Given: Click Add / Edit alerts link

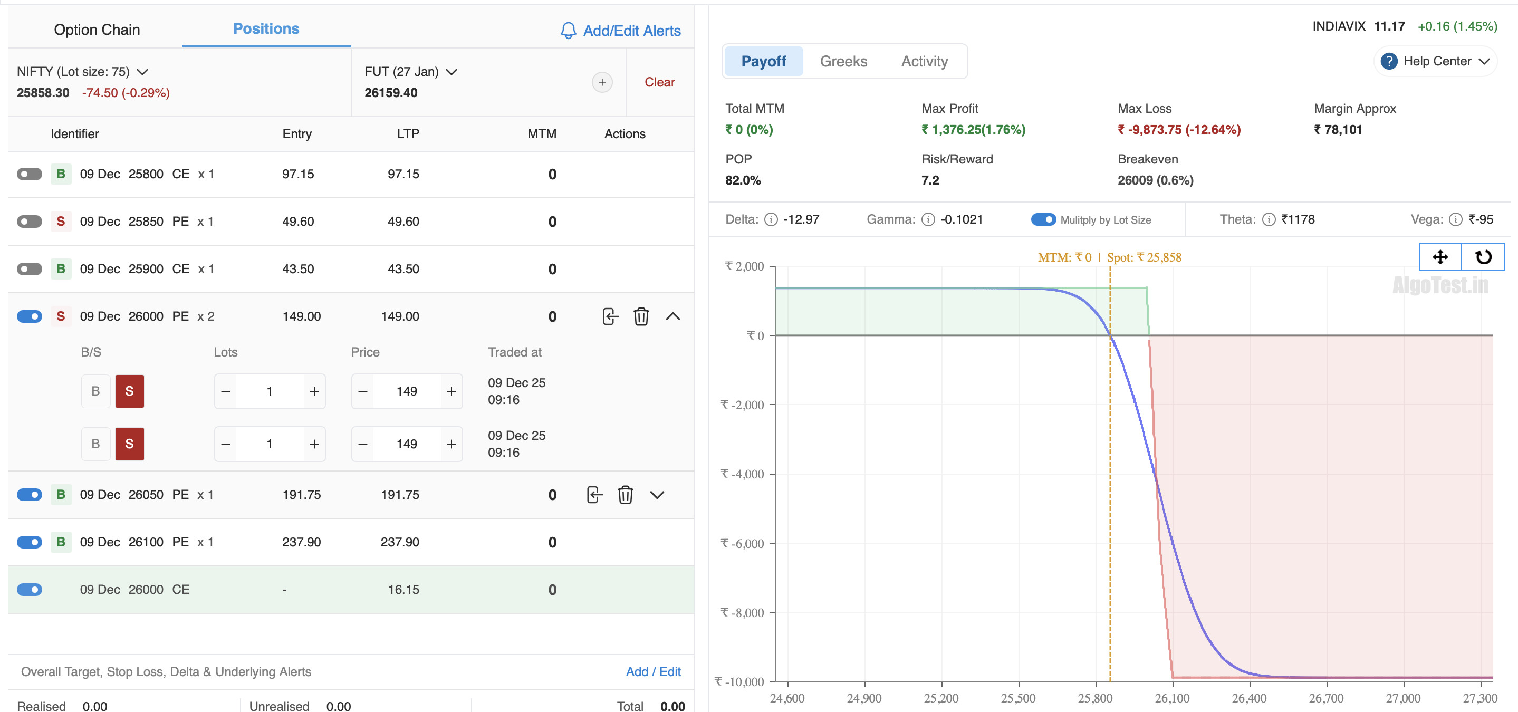Looking at the screenshot, I should coord(652,671).
